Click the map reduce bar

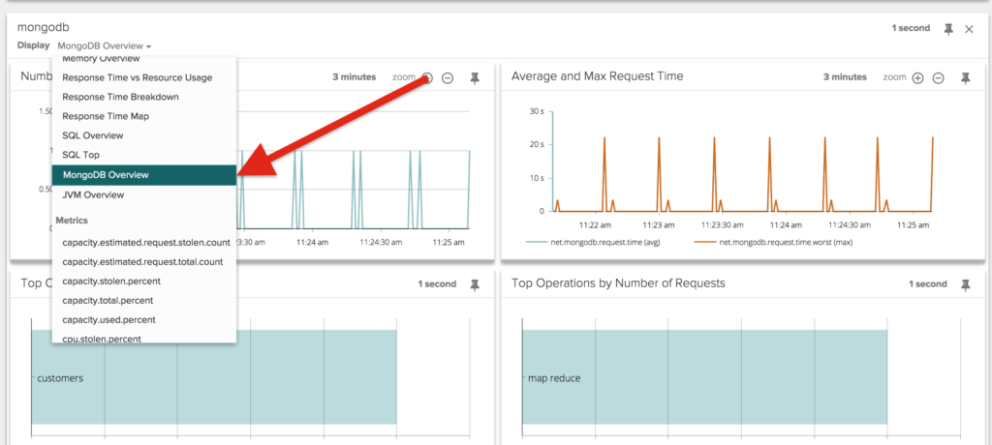[x=705, y=377]
